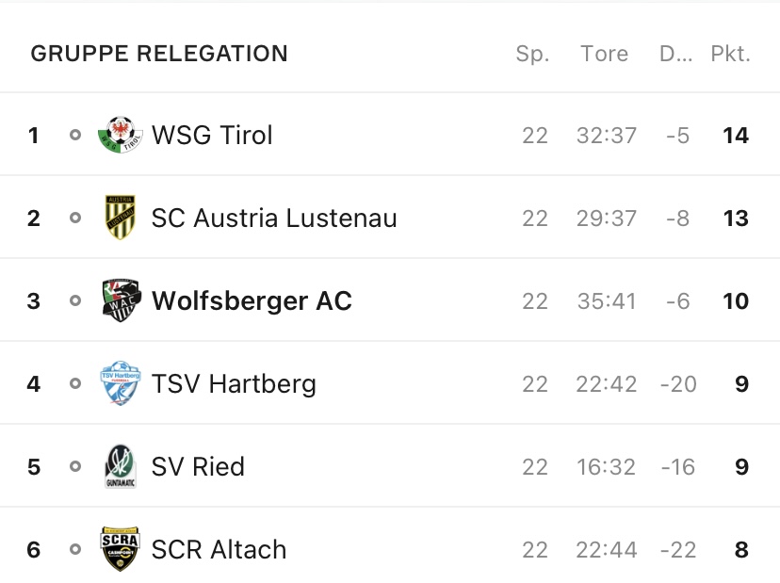
Task: Sort by the Pkt. column header
Action: 730,54
